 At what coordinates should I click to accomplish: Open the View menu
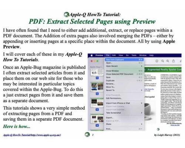pyautogui.click(x=121, y=55)
